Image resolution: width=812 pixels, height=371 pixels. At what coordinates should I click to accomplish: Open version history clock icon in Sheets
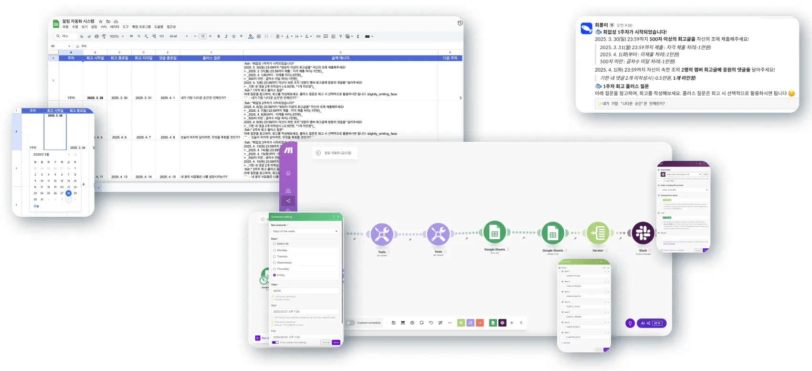coord(460,23)
